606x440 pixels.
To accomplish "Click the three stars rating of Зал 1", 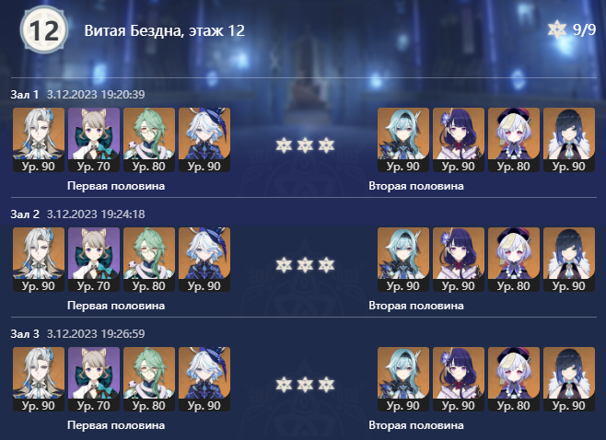I will [305, 145].
